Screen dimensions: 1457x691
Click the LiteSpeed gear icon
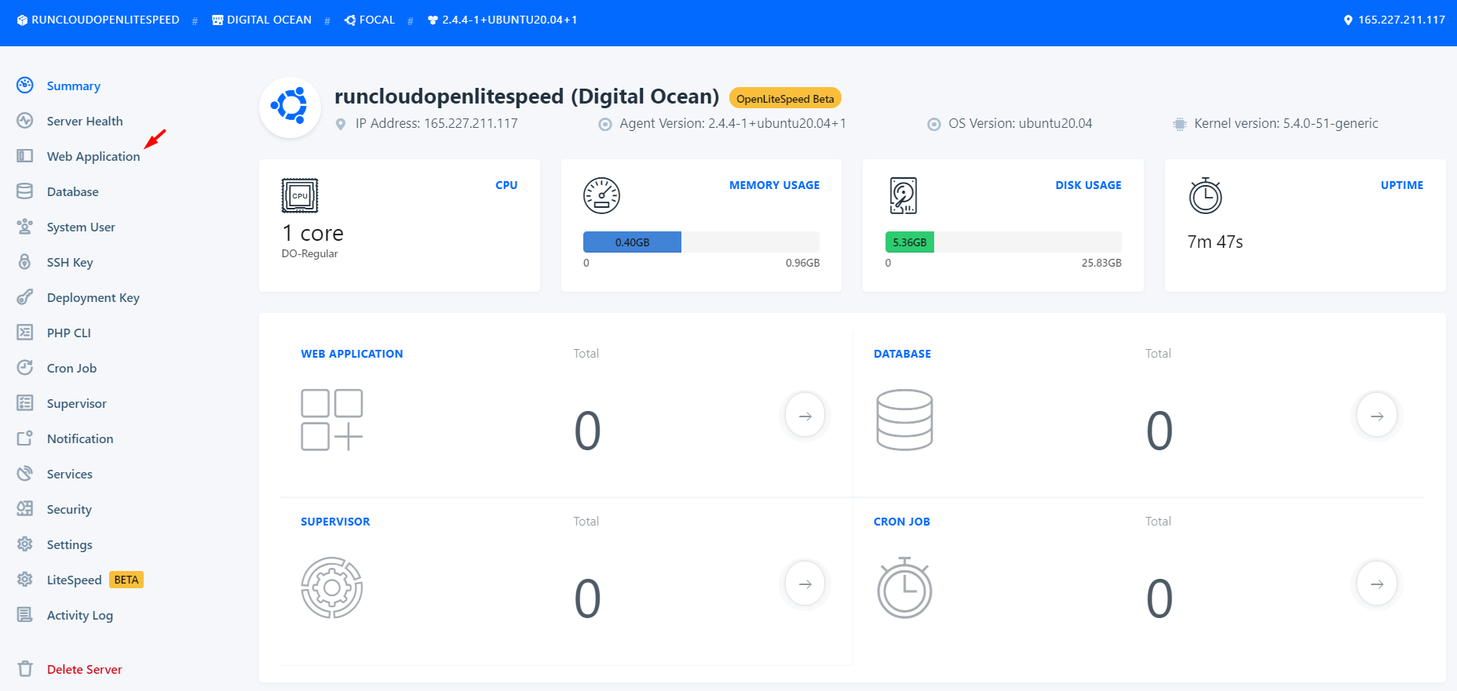click(x=25, y=579)
